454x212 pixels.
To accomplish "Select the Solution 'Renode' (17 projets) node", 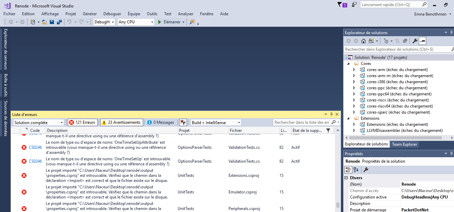I will 399,57.
